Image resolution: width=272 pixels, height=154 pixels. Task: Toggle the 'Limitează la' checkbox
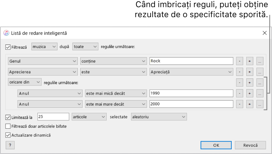coord(8,117)
